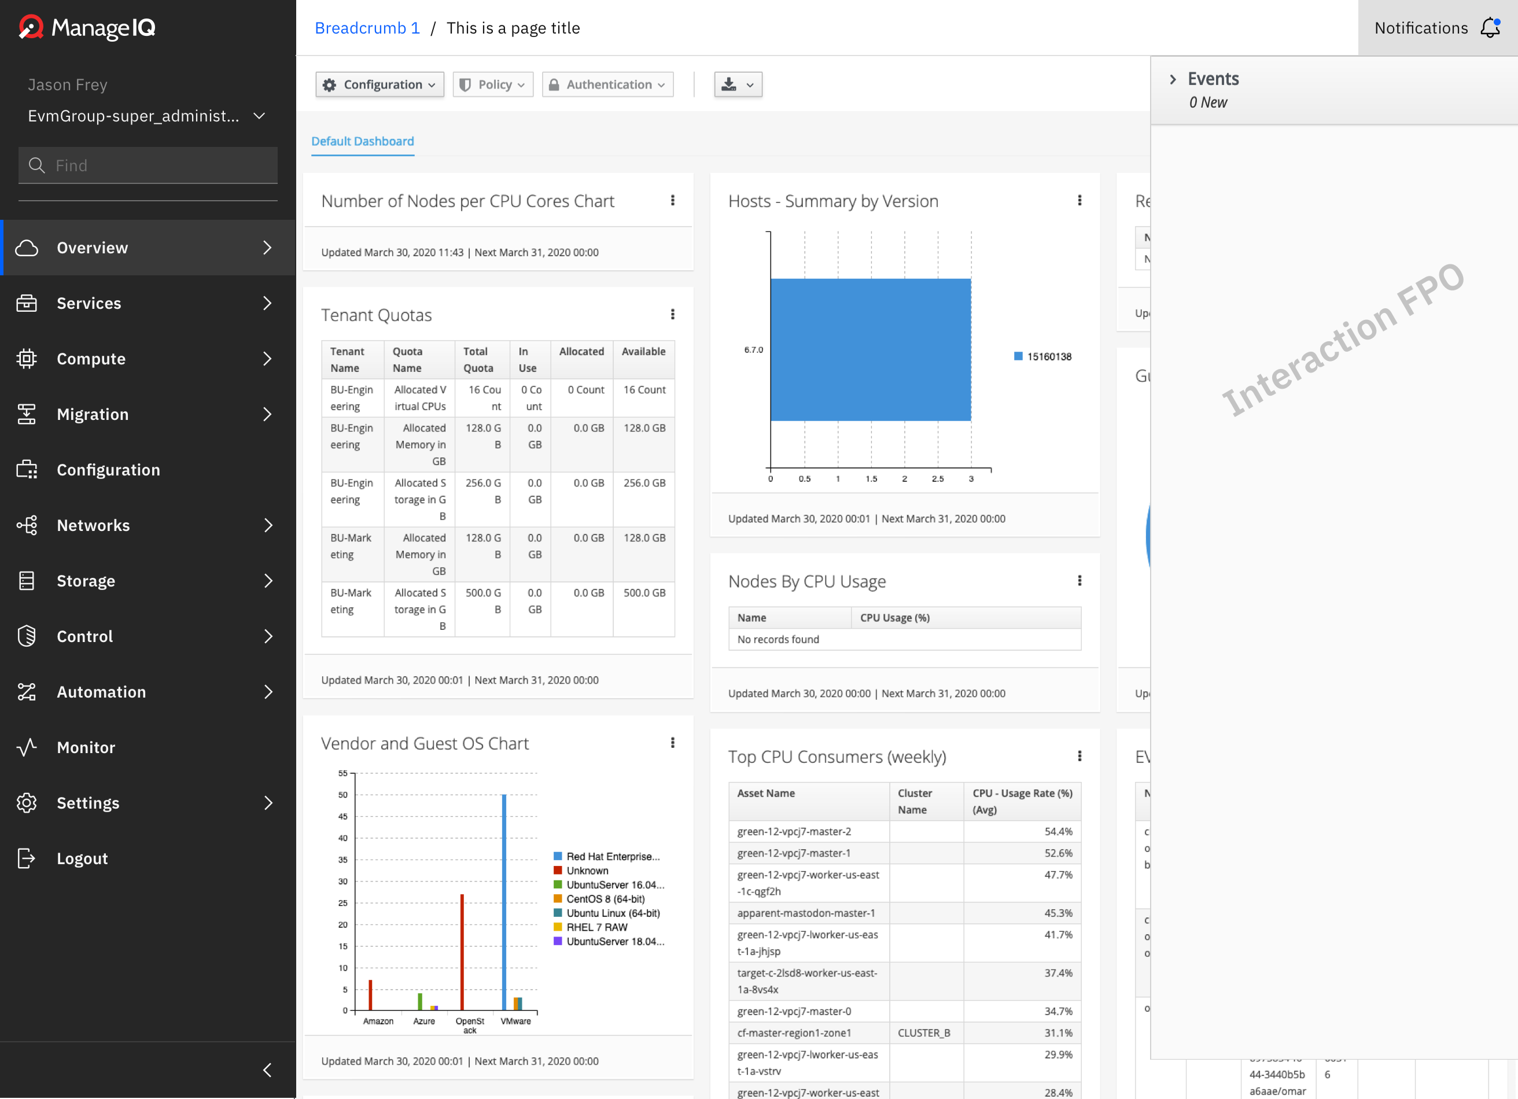This screenshot has height=1099, width=1518.
Task: Click the Jason Frey user name
Action: pyautogui.click(x=68, y=85)
